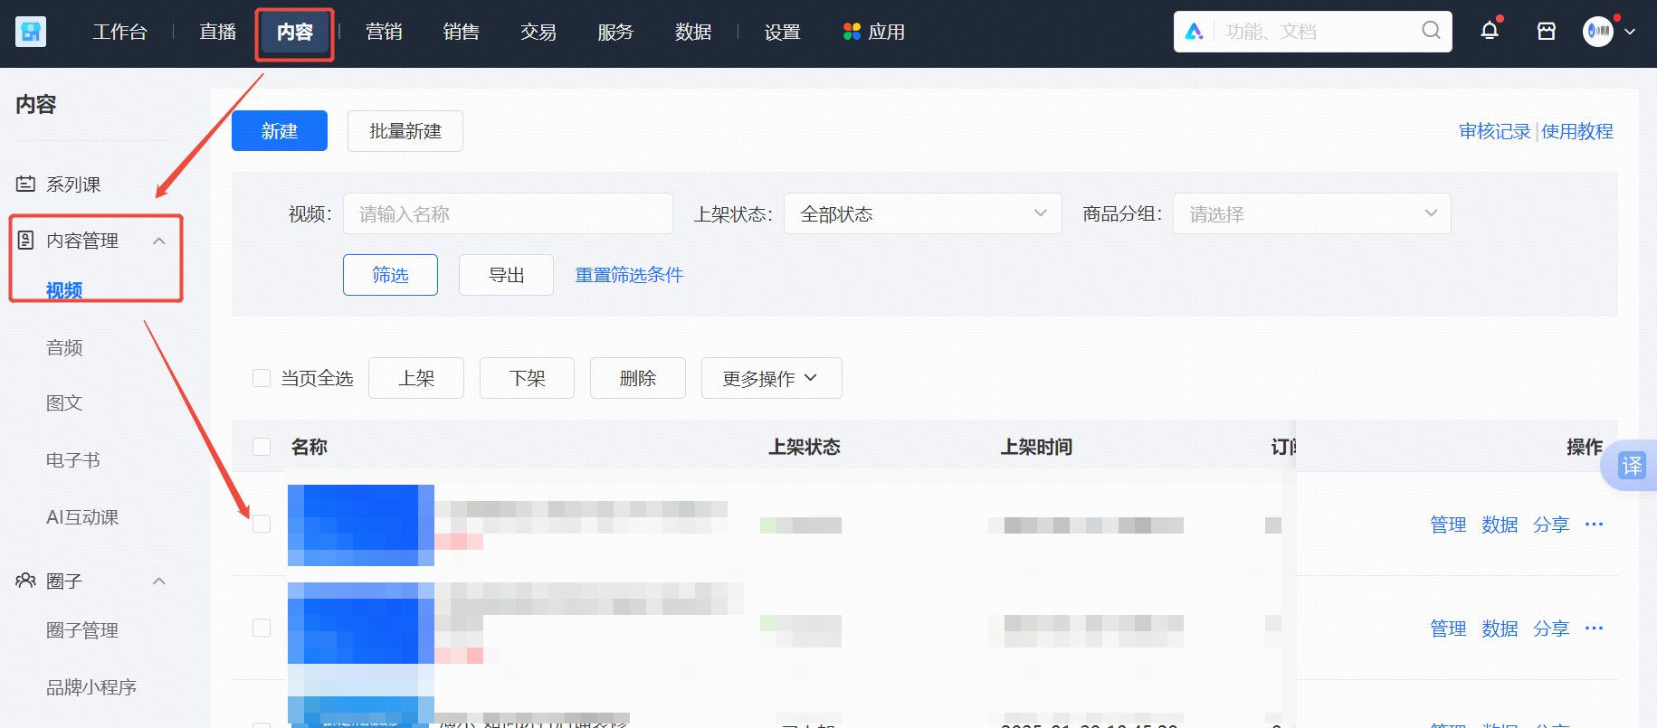Select the first video row checkbox
This screenshot has width=1657, height=728.
[262, 524]
